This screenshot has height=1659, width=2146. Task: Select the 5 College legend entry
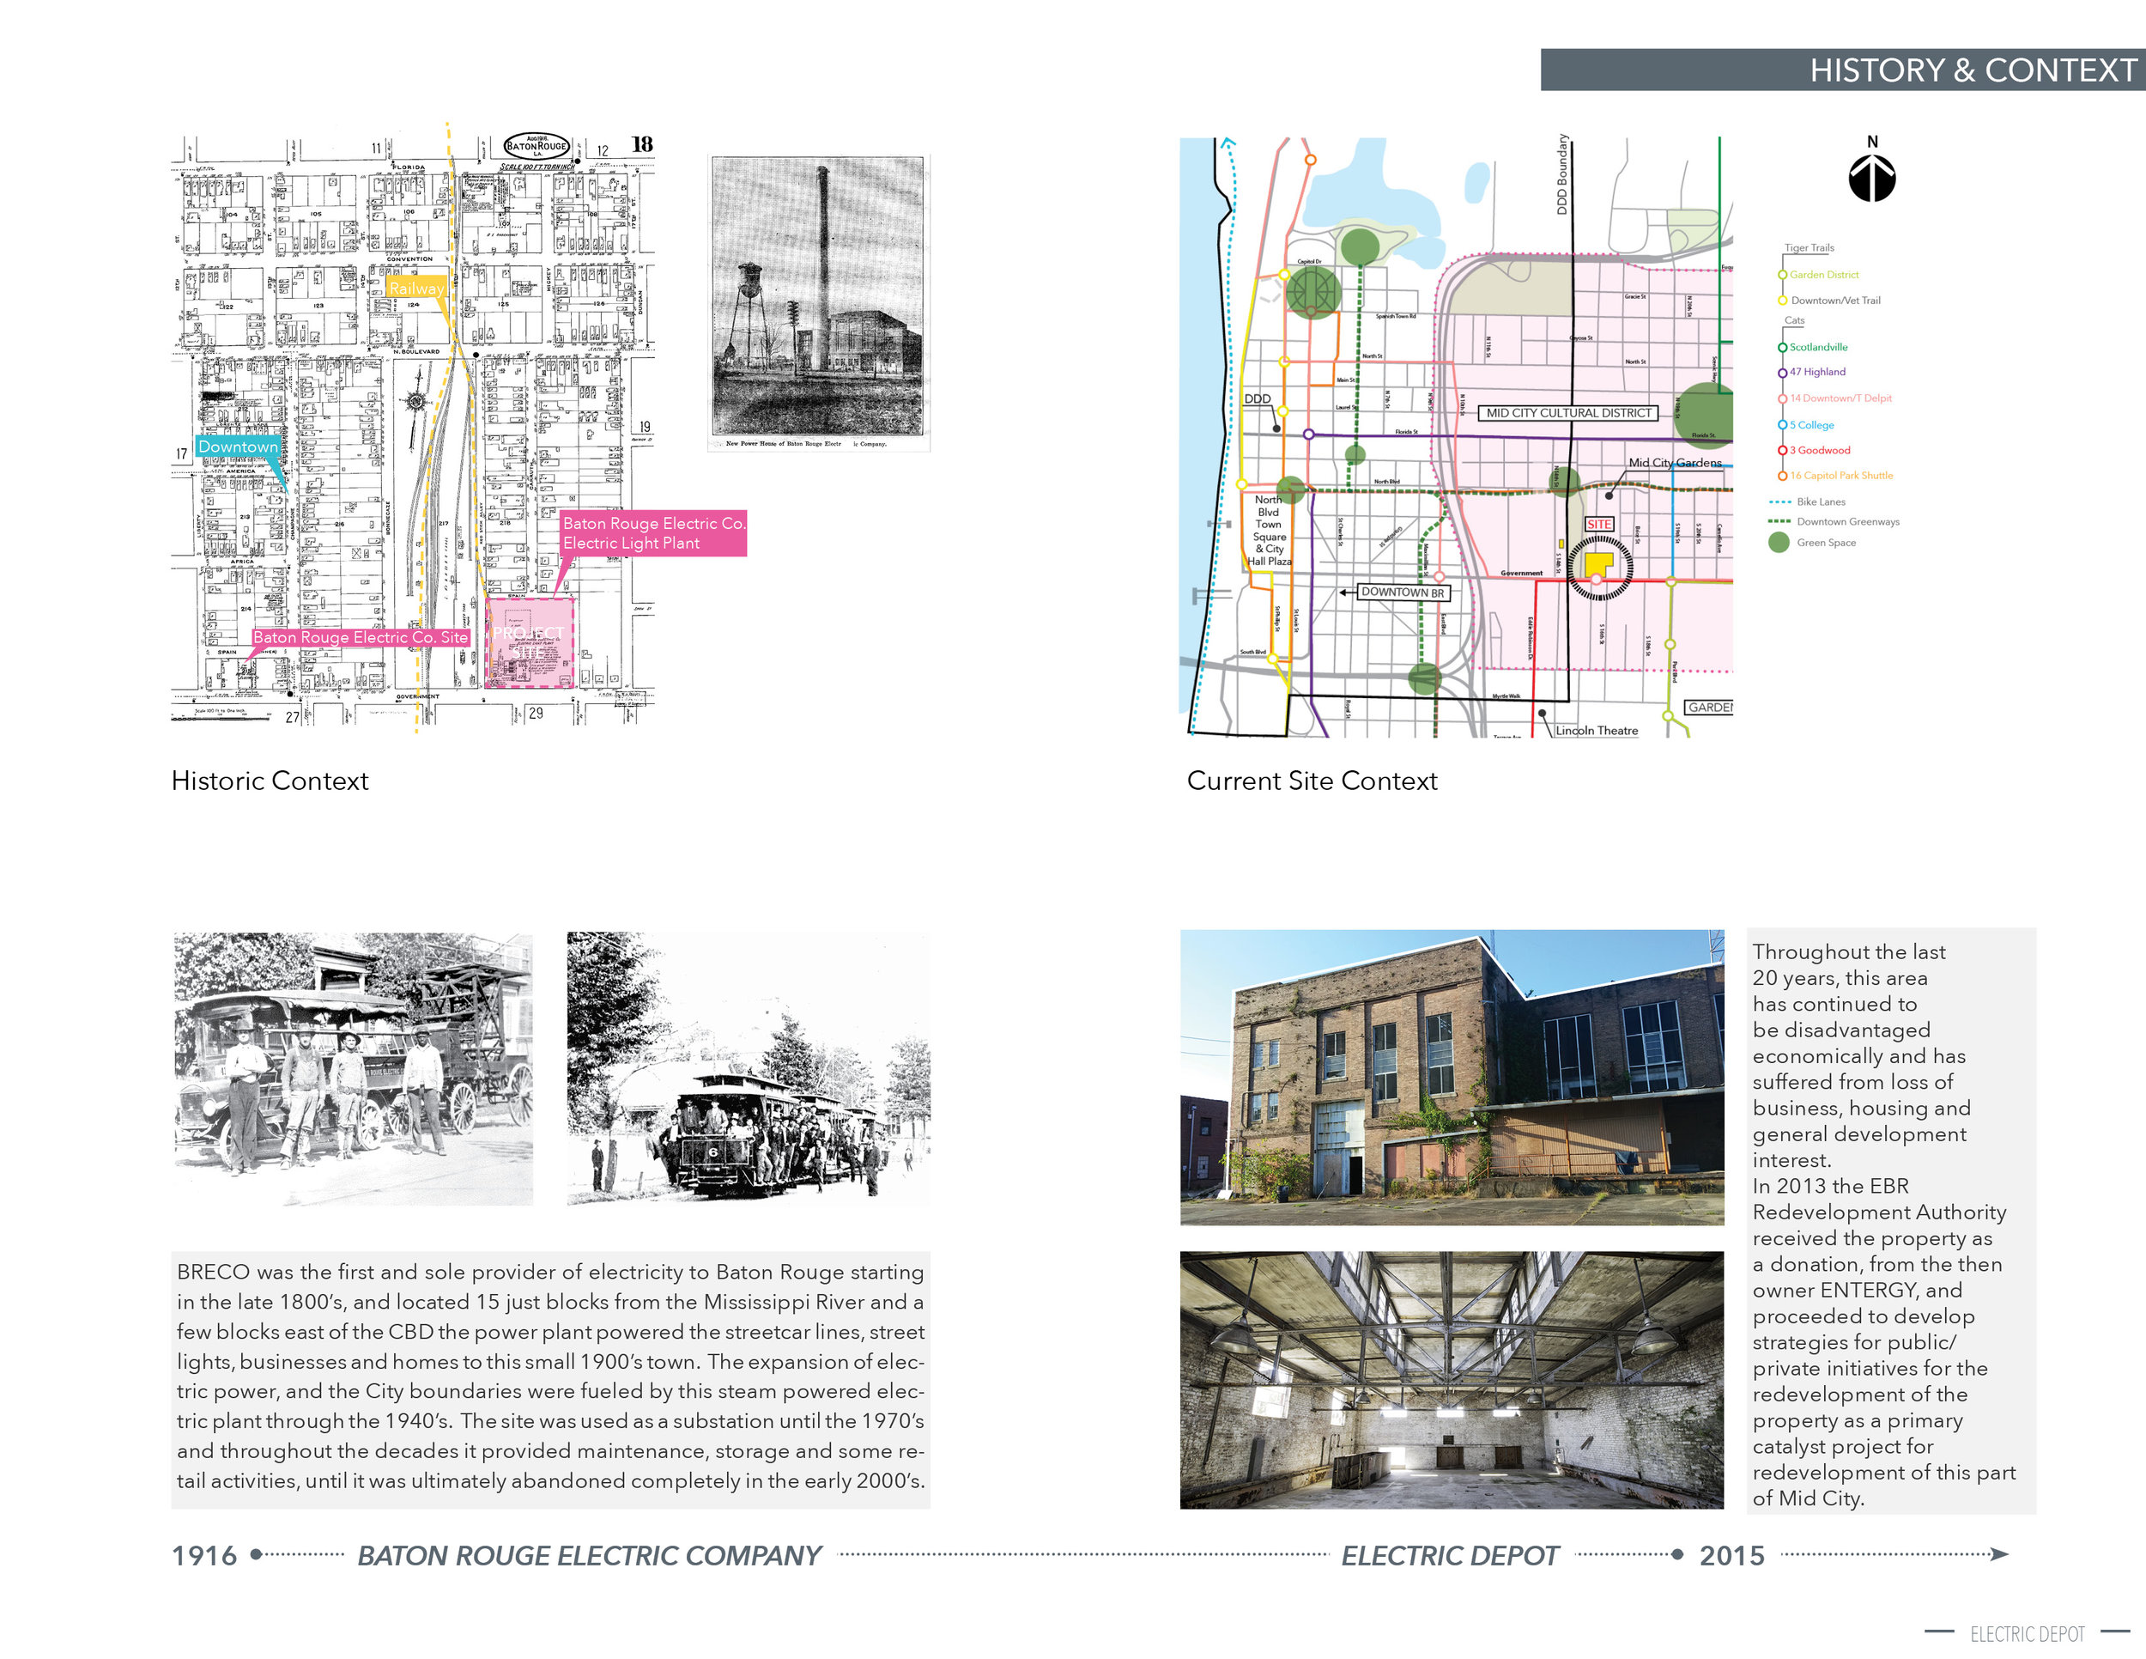click(x=1811, y=424)
